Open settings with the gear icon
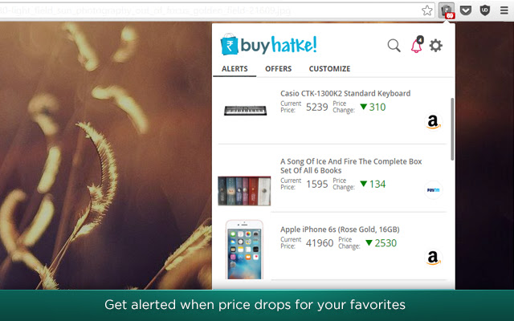Image resolution: width=514 pixels, height=321 pixels. point(435,46)
